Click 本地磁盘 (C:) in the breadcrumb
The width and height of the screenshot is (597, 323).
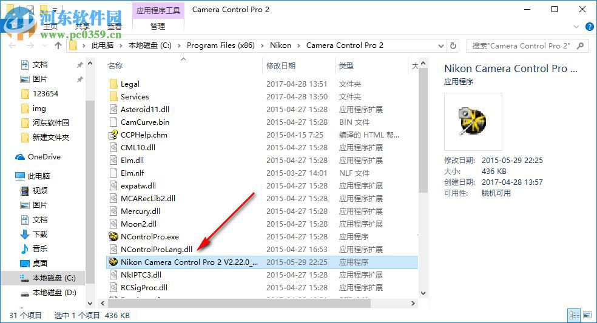click(150, 45)
